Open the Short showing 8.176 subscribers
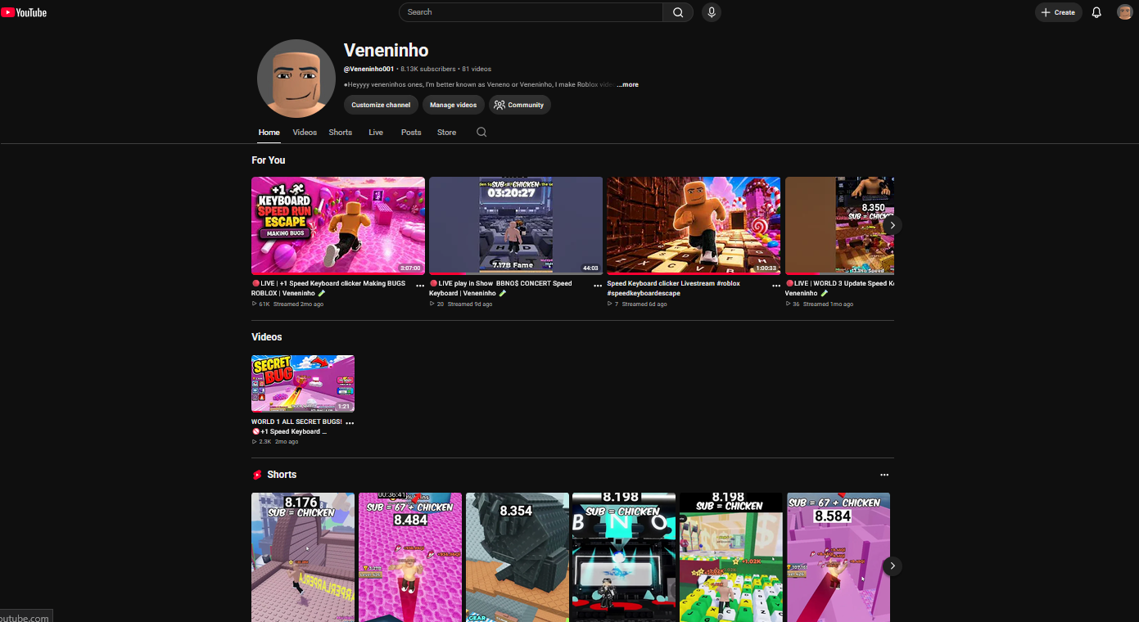Image resolution: width=1139 pixels, height=622 pixels. [303, 557]
